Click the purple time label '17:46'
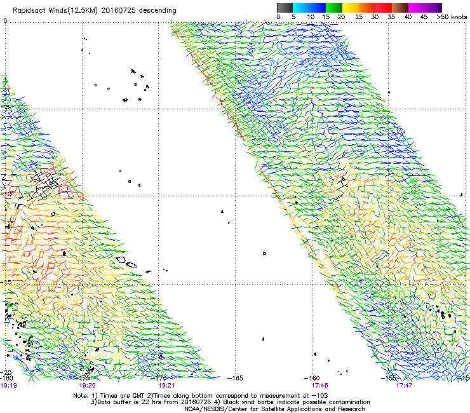This screenshot has width=470, height=413. point(319,386)
